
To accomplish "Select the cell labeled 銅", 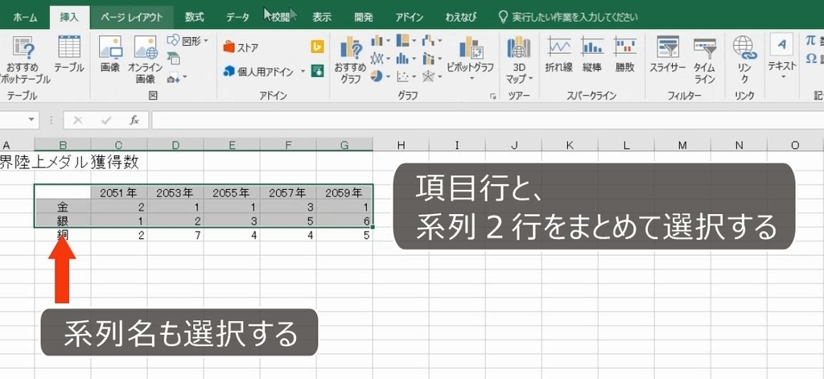I will tap(63, 234).
